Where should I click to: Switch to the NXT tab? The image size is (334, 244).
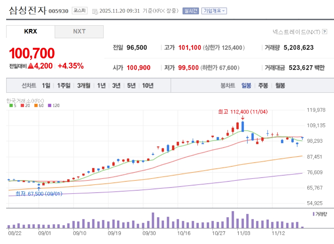[x=79, y=31]
